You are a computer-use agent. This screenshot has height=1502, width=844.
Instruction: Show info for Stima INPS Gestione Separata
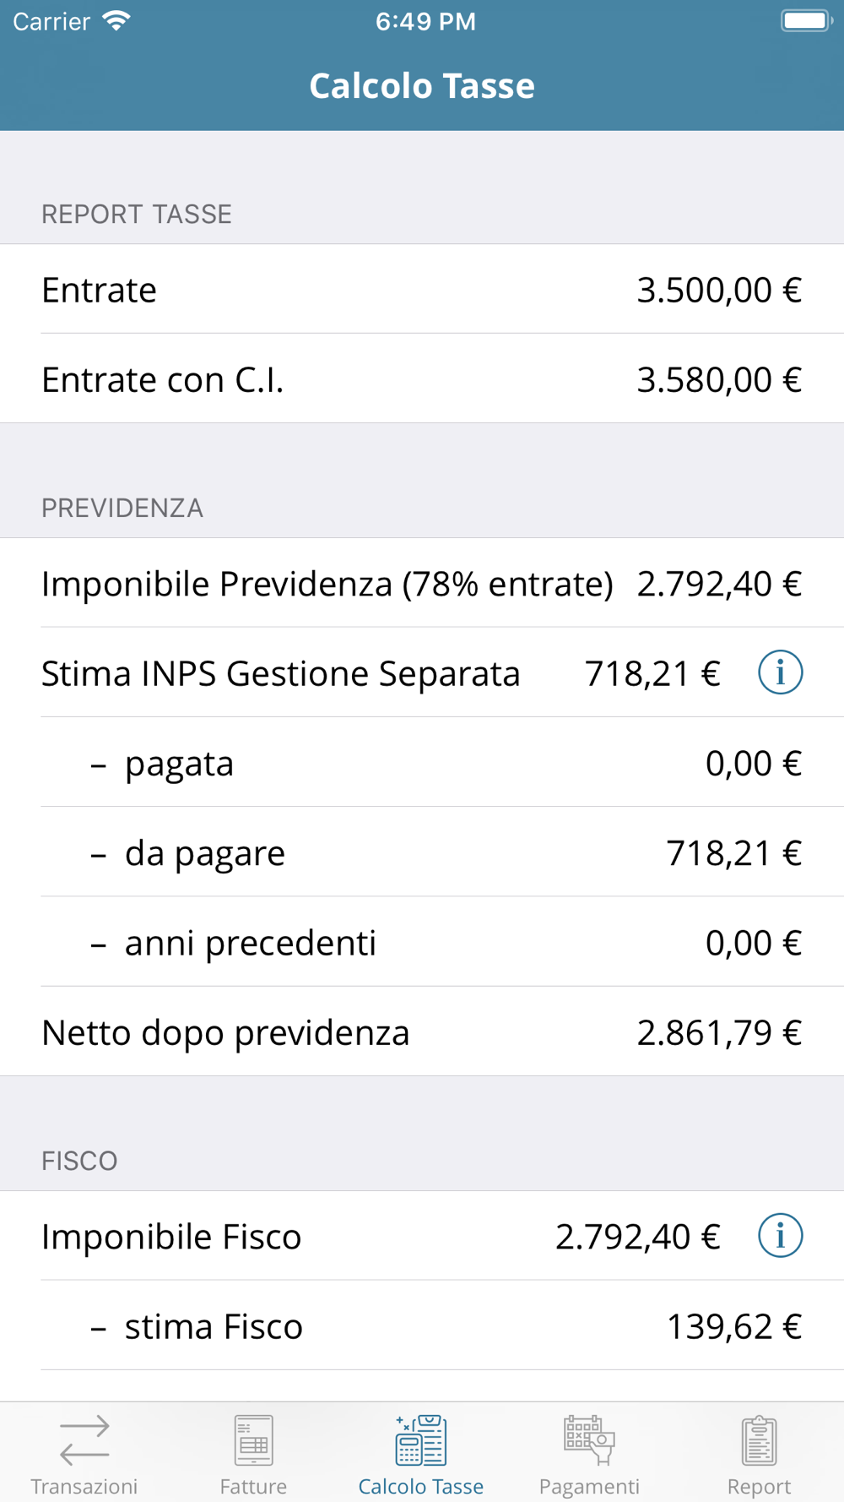pos(780,673)
